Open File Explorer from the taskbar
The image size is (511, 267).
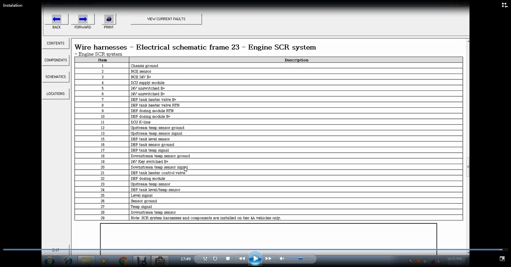click(x=86, y=261)
